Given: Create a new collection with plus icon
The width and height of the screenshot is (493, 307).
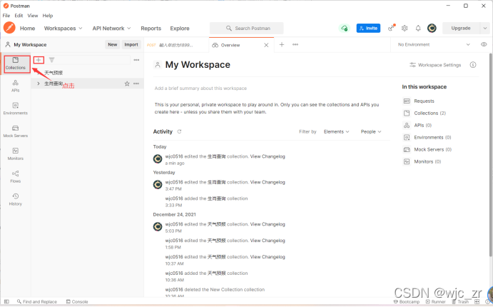Looking at the screenshot, I should (x=39, y=60).
